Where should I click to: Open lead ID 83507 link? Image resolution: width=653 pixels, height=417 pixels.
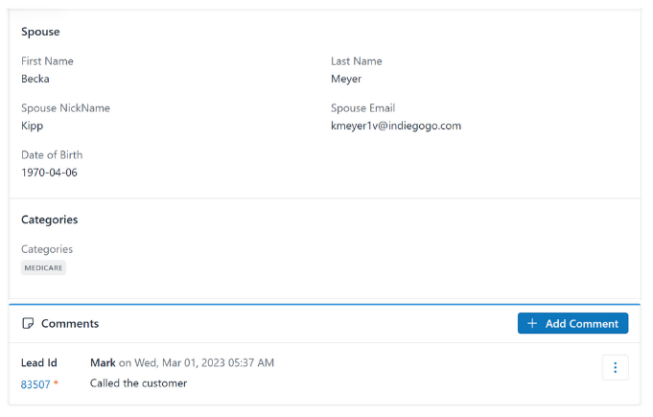pos(35,384)
